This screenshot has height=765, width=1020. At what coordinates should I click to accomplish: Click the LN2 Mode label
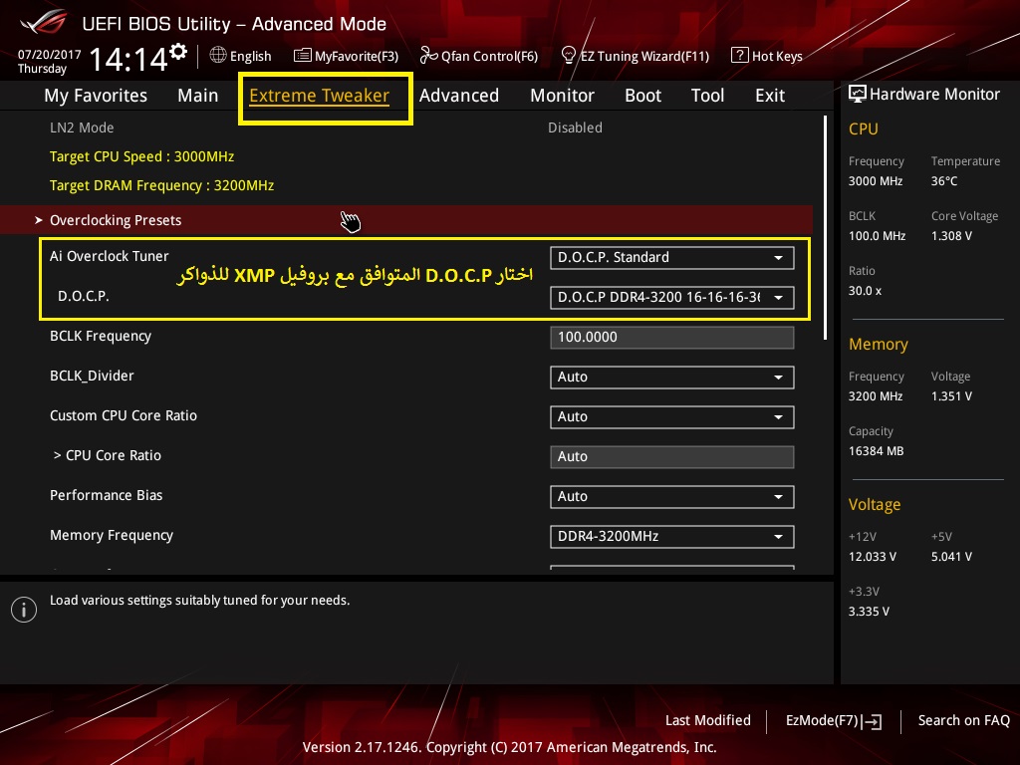point(82,127)
